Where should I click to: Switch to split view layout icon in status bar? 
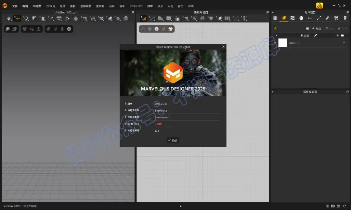[x=327, y=206]
